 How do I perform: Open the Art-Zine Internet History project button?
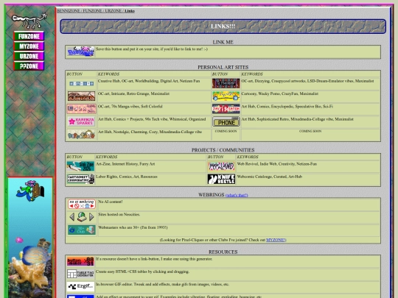pos(81,166)
